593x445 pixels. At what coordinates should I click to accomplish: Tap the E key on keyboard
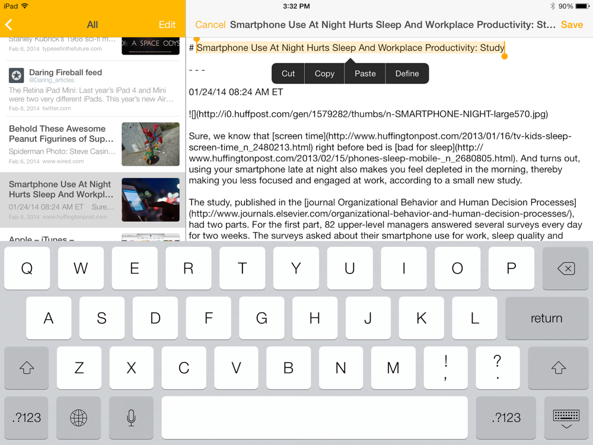(135, 269)
